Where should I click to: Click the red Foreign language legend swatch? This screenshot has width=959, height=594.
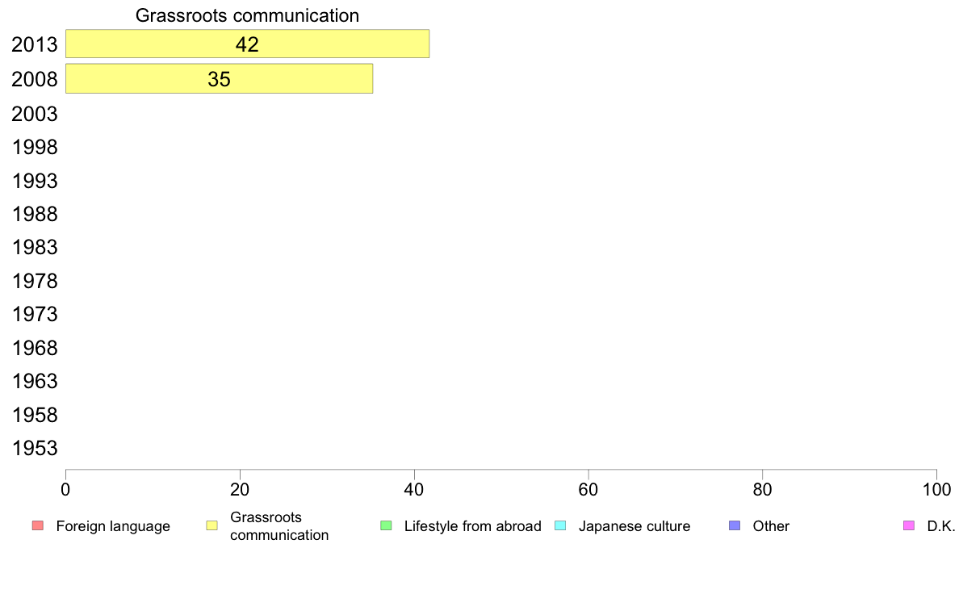38,525
